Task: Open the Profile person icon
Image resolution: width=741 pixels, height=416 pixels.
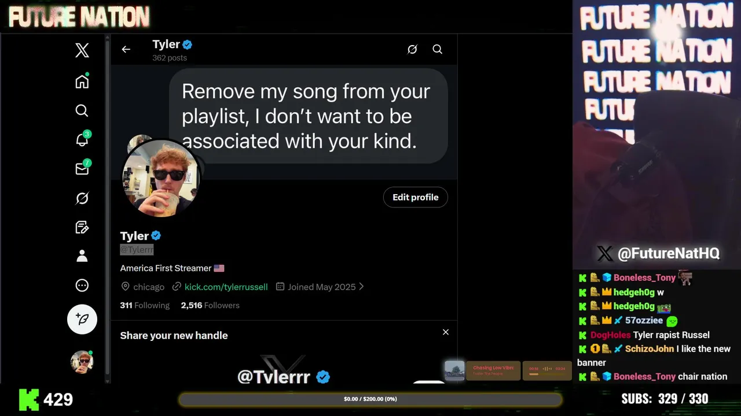Action: 82,256
